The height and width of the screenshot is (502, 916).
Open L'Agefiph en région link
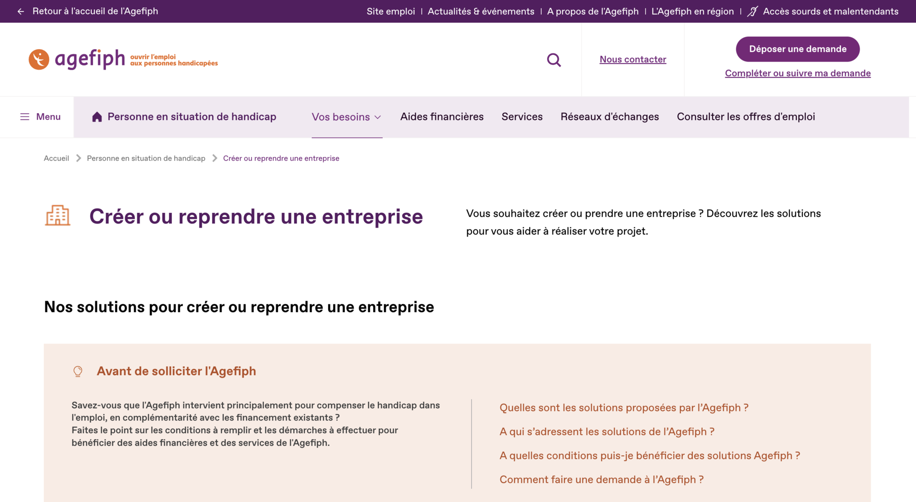tap(692, 11)
